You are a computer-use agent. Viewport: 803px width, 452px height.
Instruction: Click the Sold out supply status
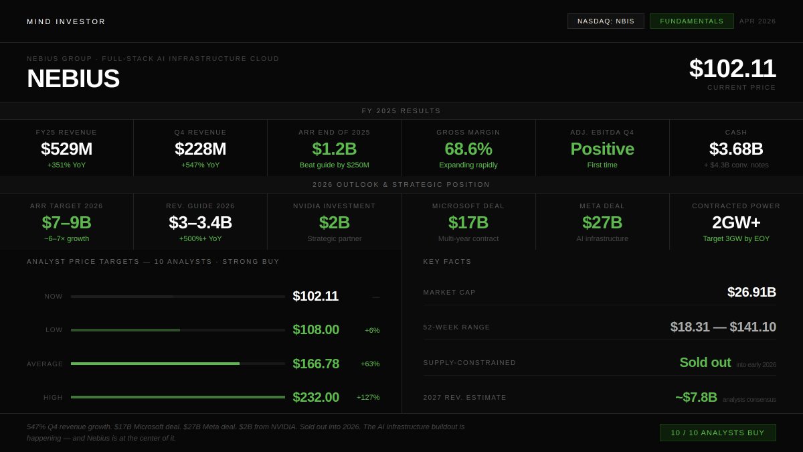(705, 362)
